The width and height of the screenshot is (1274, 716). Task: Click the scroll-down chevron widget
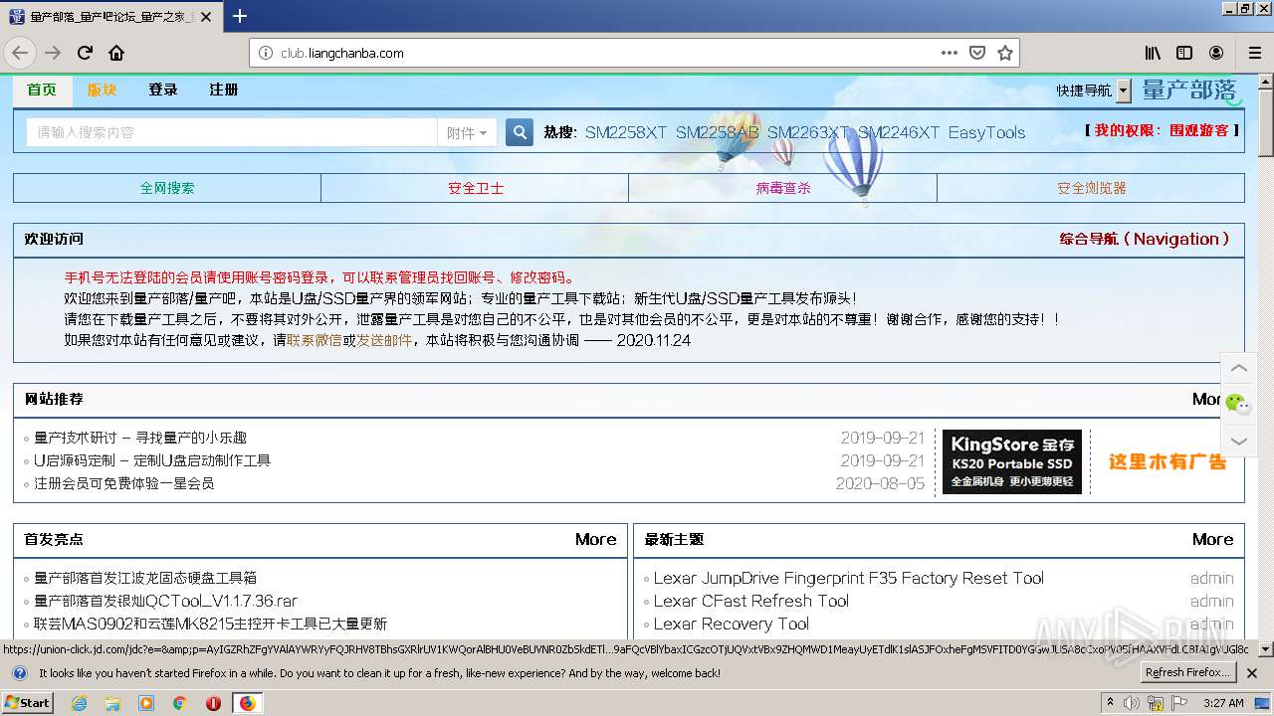(x=1238, y=441)
